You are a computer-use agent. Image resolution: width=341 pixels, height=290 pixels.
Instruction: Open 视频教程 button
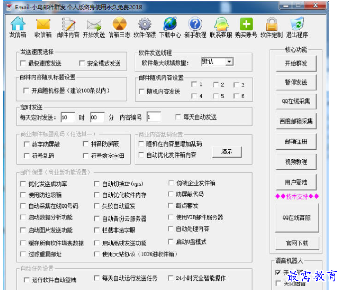(296, 162)
